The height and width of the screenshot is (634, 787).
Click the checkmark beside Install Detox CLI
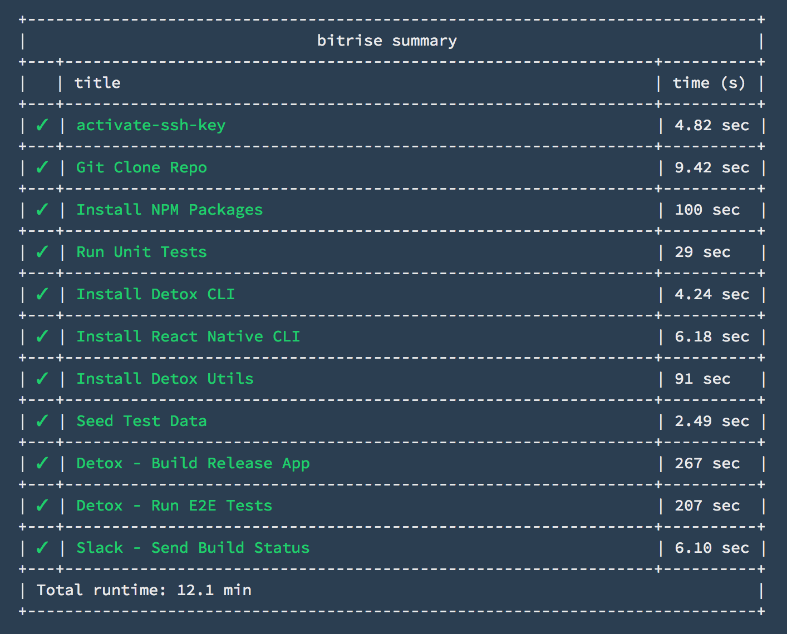pos(42,294)
